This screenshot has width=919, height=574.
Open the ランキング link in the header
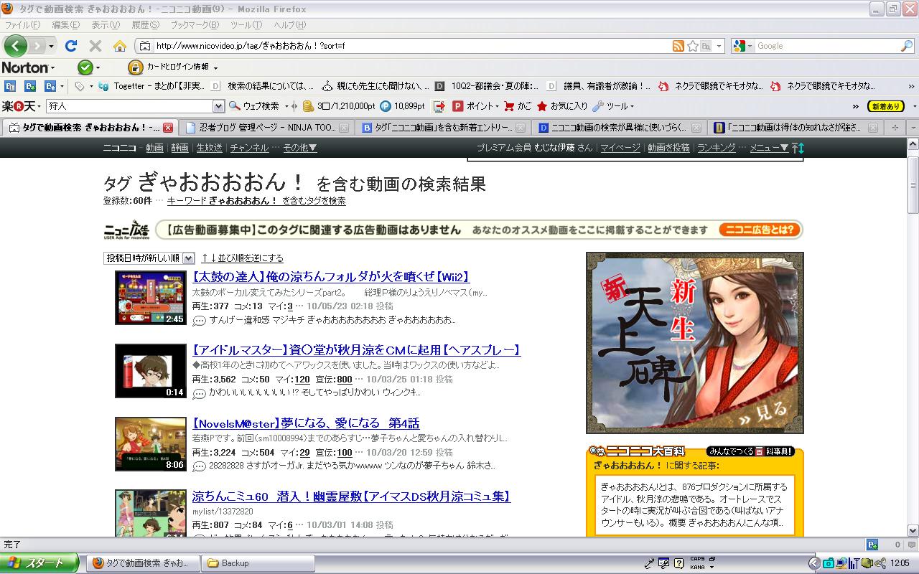(x=716, y=148)
